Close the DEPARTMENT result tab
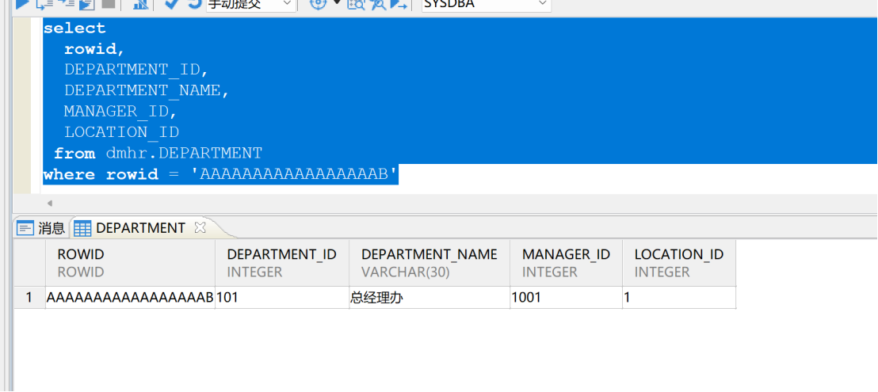Image resolution: width=878 pixels, height=392 pixels. click(x=200, y=227)
